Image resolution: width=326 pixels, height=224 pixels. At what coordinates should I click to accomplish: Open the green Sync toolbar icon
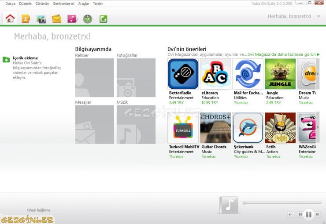[x=104, y=19]
